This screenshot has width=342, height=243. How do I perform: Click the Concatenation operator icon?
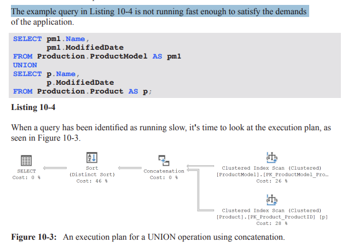point(164,159)
